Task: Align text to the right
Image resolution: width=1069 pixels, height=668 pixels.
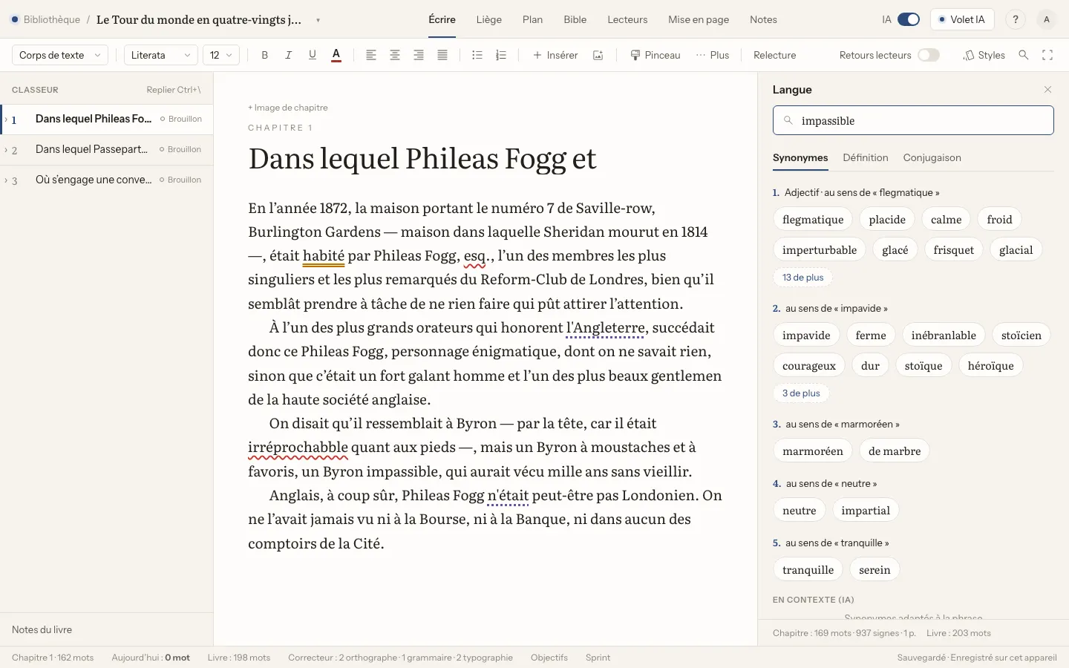Action: 419,55
